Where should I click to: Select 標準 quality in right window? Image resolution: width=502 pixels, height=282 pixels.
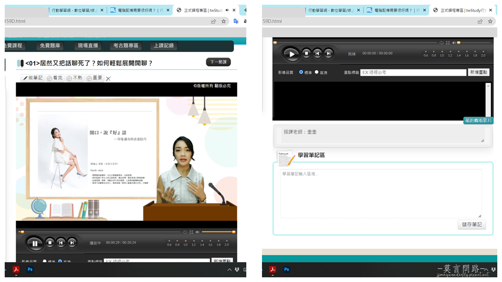[x=301, y=72]
